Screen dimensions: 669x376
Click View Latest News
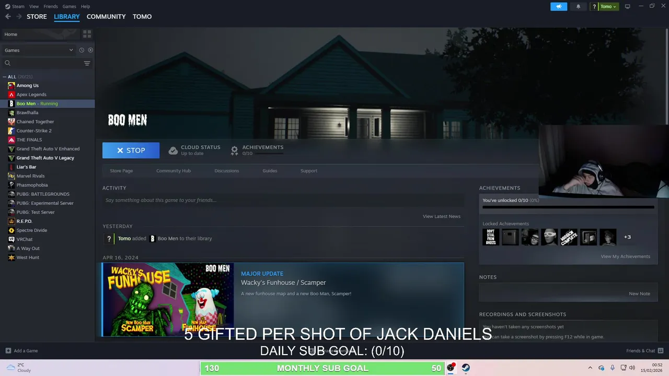442,216
